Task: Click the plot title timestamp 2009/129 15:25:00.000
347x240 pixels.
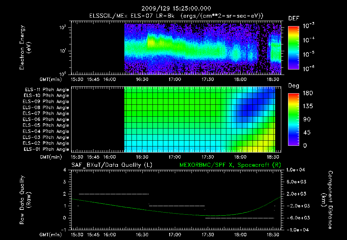Action: [176, 8]
